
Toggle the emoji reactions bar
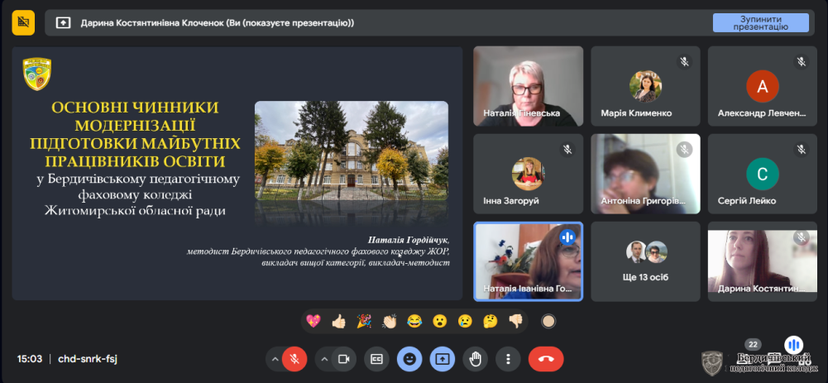pos(409,358)
